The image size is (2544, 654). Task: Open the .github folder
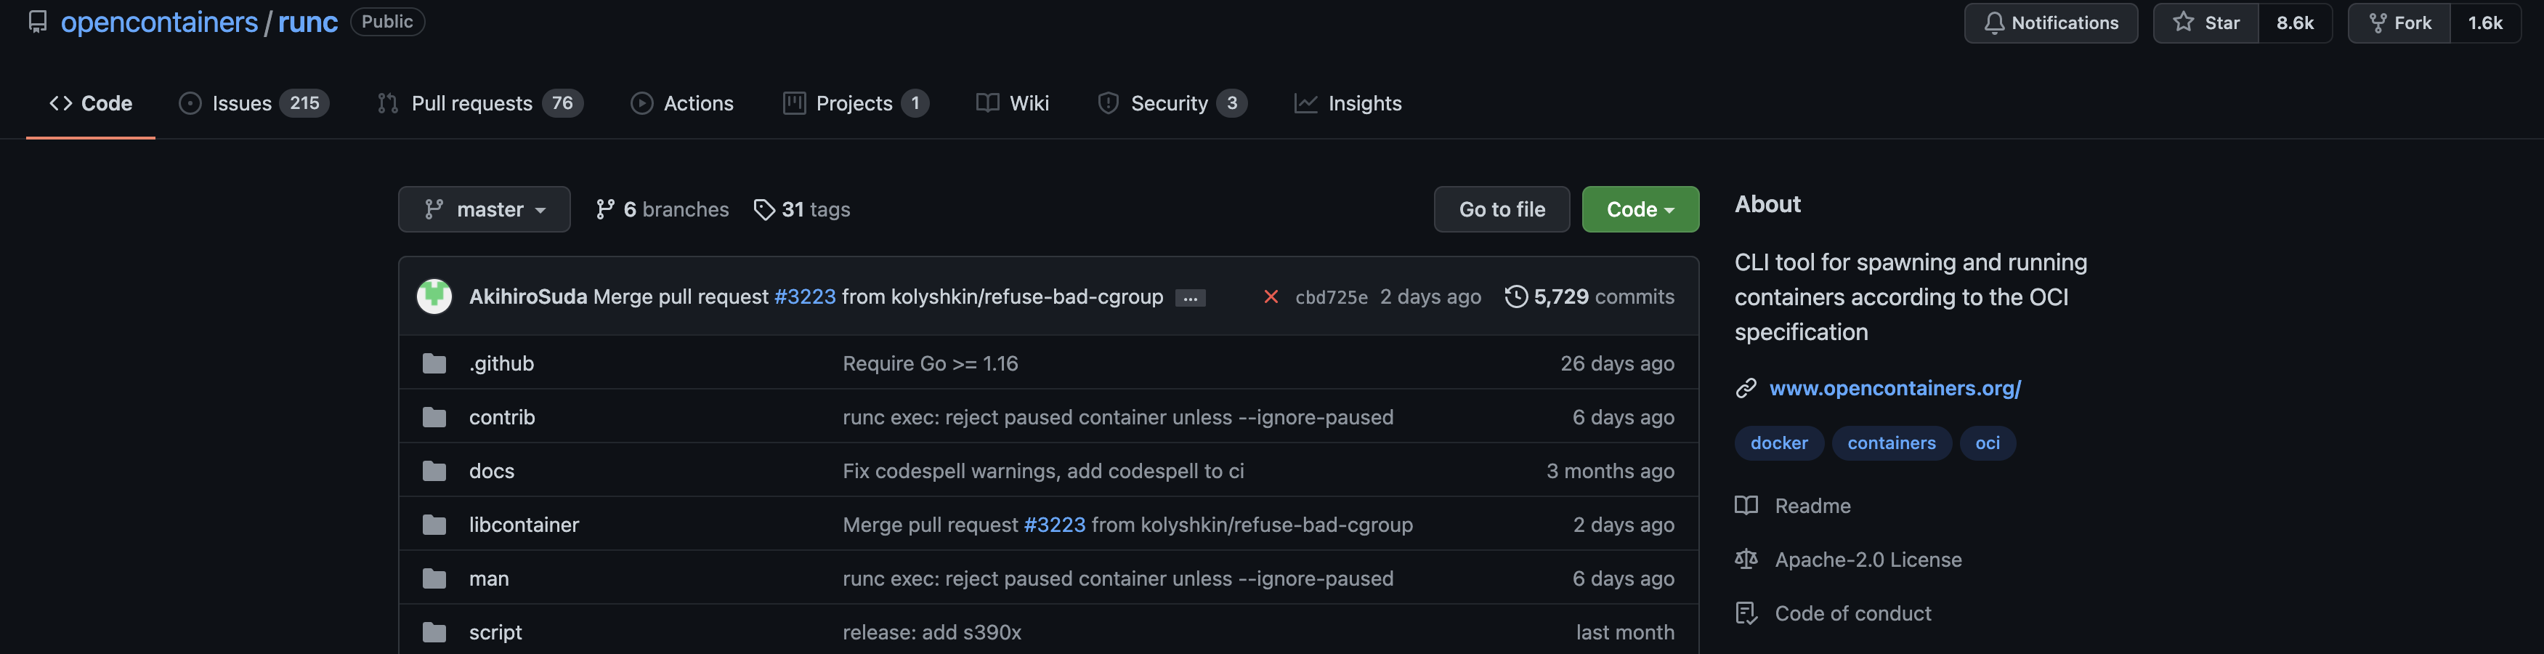(502, 363)
